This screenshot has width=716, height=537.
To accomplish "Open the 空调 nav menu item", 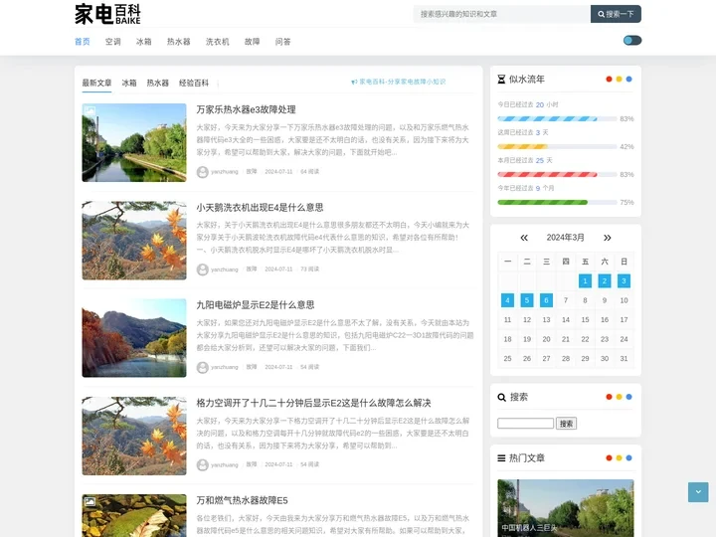I will (x=112, y=42).
